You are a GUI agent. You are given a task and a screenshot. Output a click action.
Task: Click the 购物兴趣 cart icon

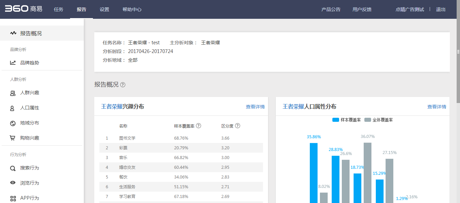(x=13, y=138)
